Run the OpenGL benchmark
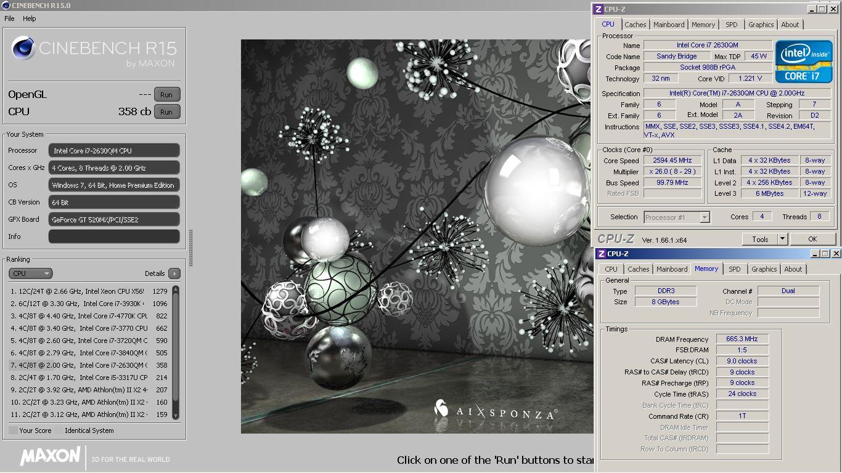This screenshot has width=842, height=473. (x=166, y=95)
